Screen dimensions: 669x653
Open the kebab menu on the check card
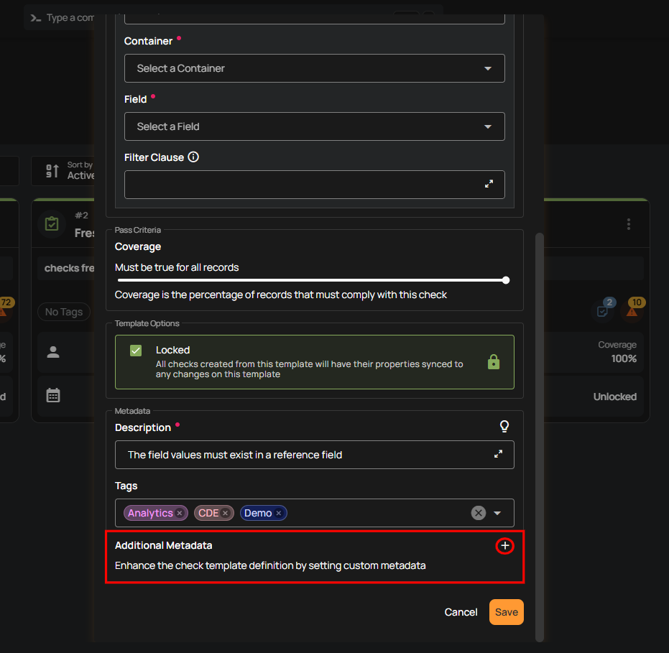(629, 224)
